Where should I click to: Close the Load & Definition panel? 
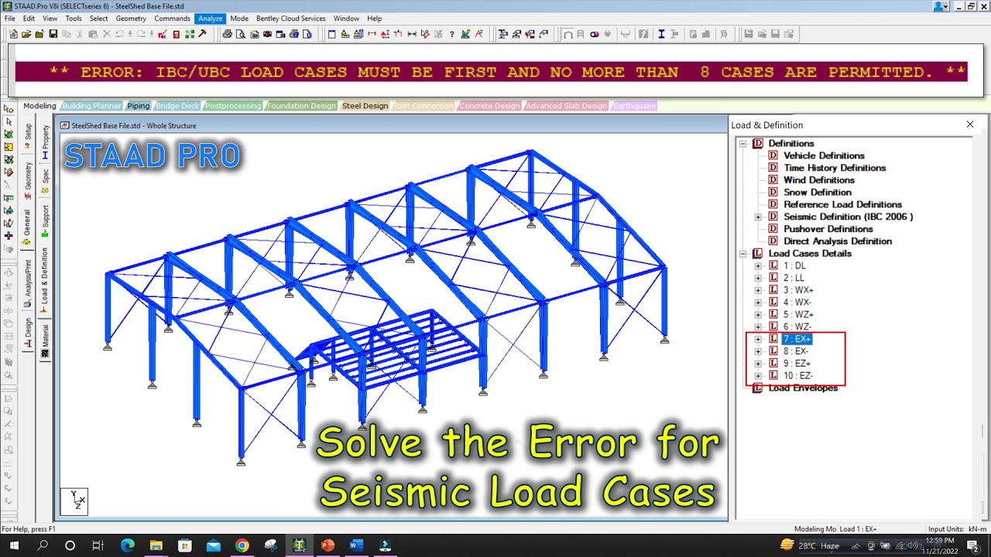pyautogui.click(x=970, y=125)
